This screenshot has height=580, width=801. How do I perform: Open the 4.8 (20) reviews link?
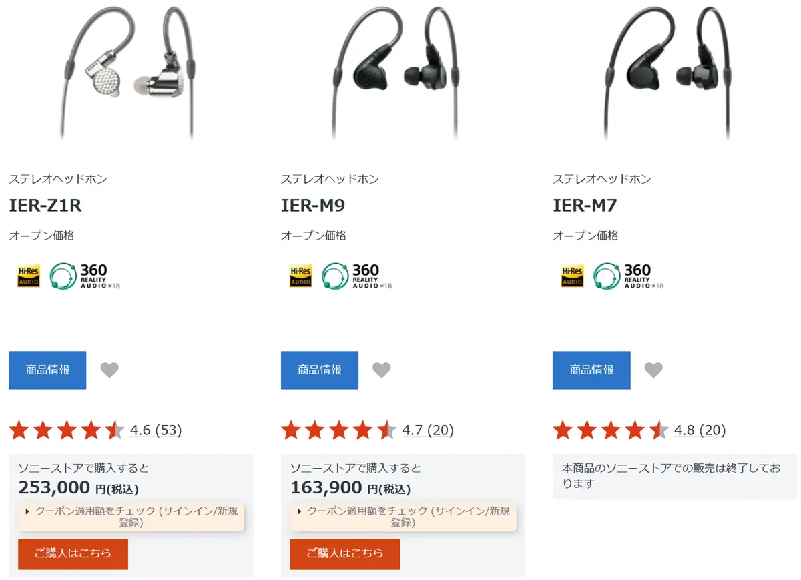pyautogui.click(x=700, y=430)
